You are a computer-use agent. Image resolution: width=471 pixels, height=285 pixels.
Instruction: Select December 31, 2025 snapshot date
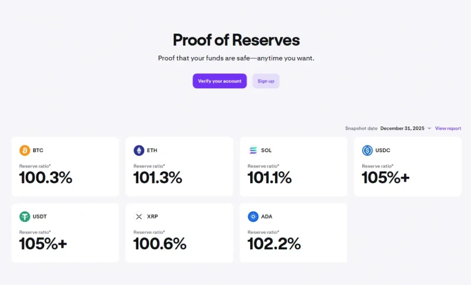(x=402, y=128)
